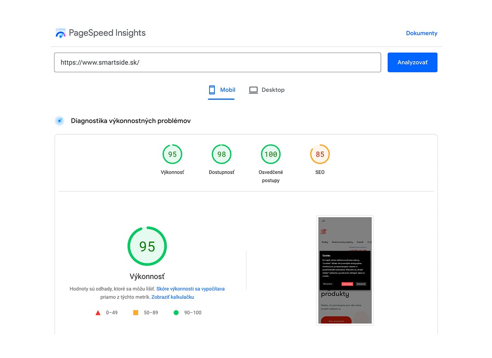The image size is (492, 358).
Task: Click the monitor icon beside Desktop
Action: pos(253,90)
